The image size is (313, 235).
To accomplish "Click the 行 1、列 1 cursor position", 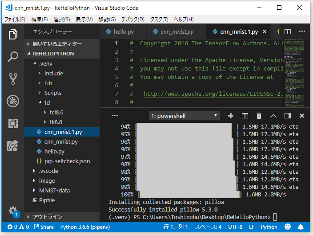I will (x=176, y=227).
